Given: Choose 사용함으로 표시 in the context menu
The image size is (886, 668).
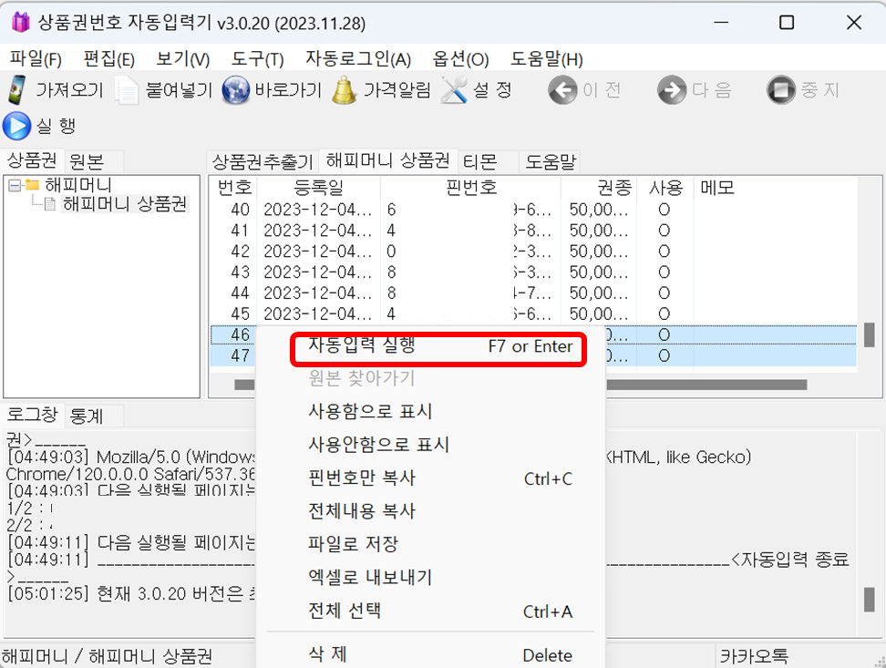Looking at the screenshot, I should pos(430,411).
